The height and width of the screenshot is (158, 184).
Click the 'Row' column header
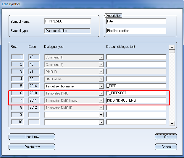tap(14, 47)
